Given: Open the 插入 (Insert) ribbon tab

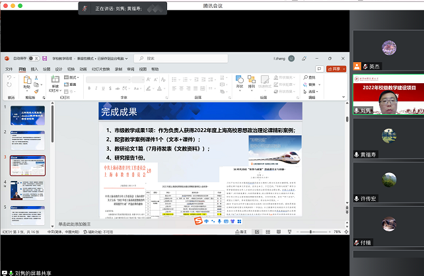Looking at the screenshot, I should pos(34,69).
